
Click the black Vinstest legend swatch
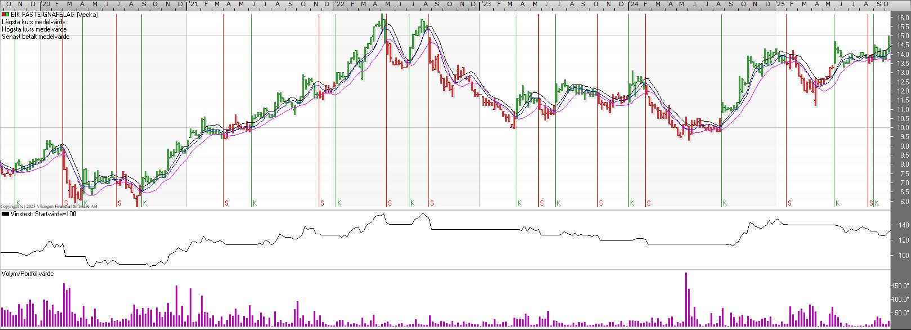(5, 214)
